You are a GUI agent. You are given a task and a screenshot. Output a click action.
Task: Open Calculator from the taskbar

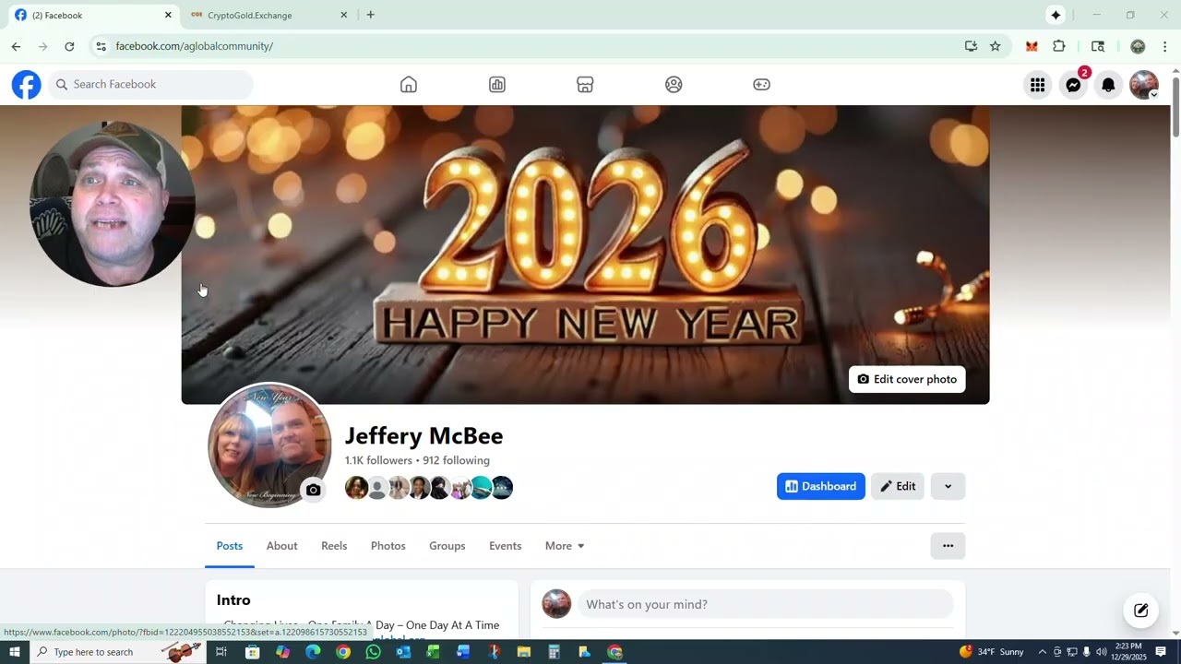coord(554,652)
